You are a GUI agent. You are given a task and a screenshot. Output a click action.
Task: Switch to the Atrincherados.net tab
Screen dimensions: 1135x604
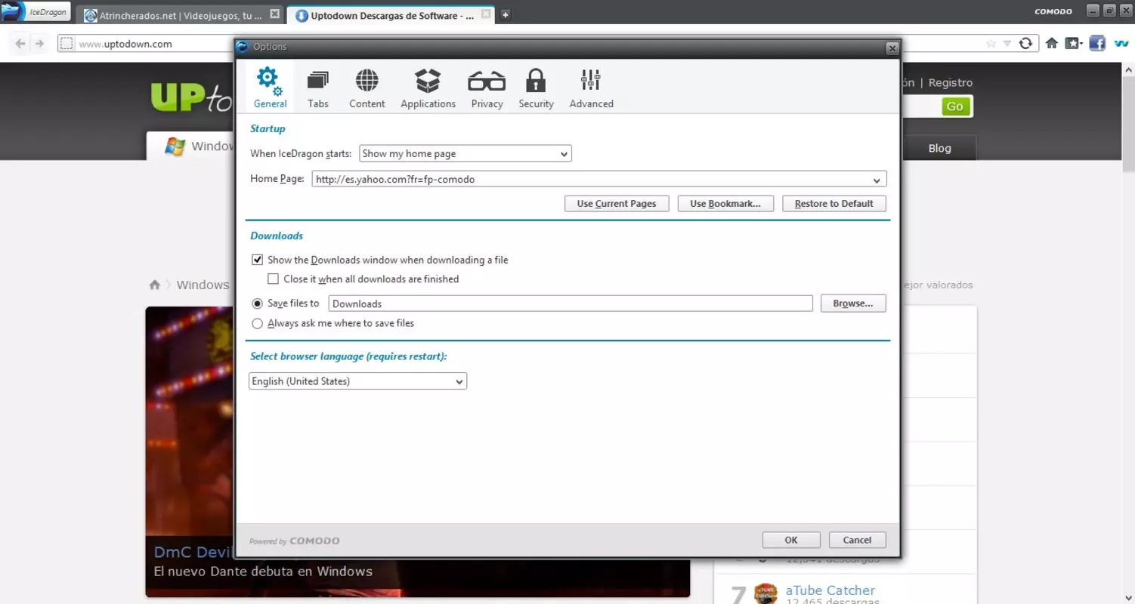(x=181, y=15)
